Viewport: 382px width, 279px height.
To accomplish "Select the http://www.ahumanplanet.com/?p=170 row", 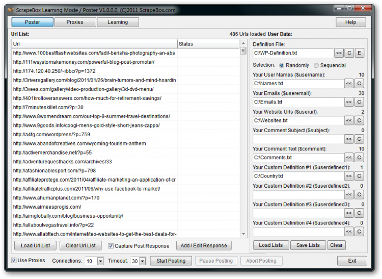I will tap(125, 198).
